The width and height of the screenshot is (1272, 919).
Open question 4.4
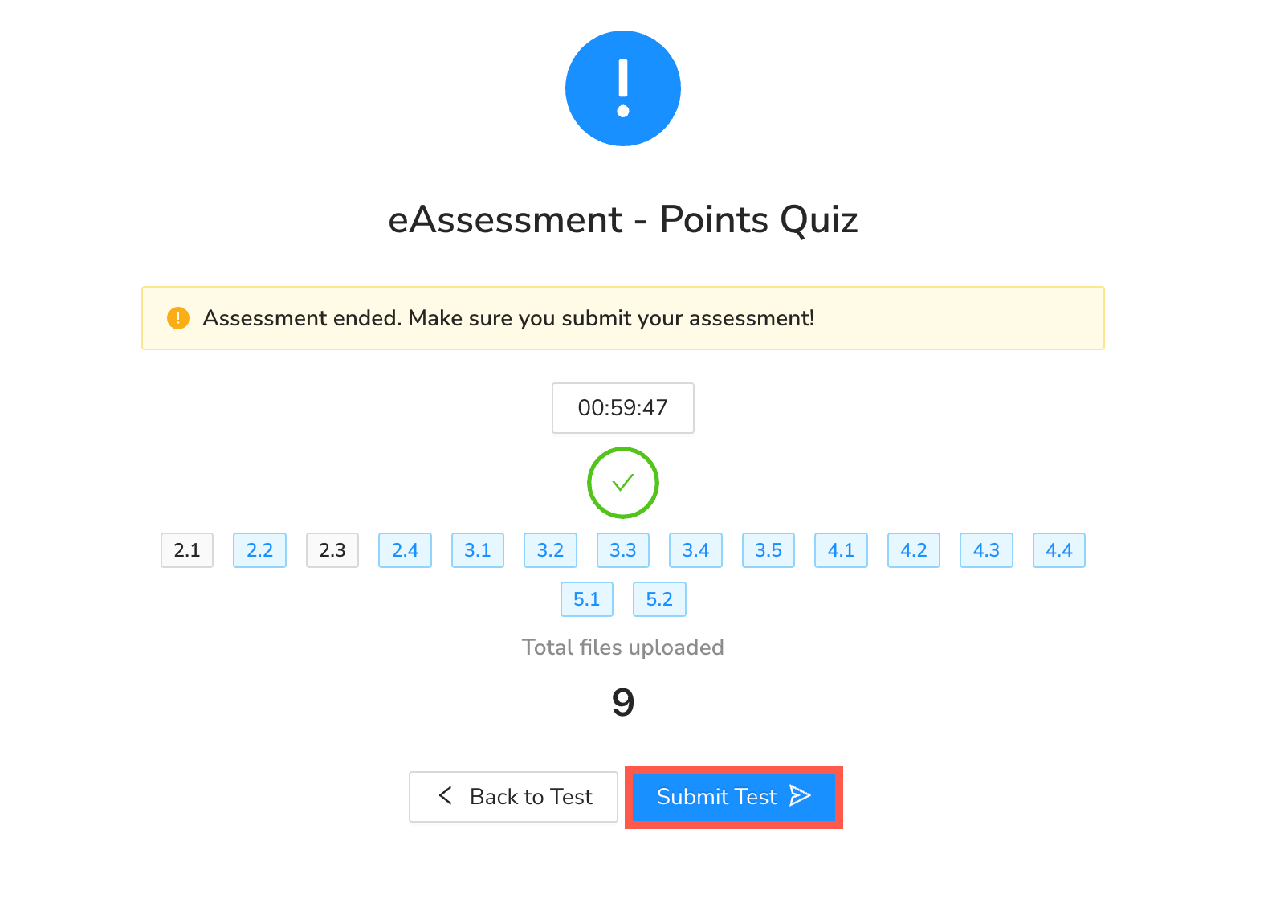coord(1058,550)
